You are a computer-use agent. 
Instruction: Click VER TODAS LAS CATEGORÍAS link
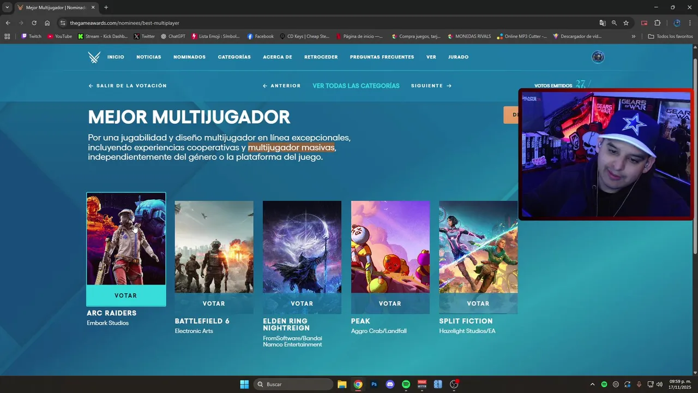(356, 86)
